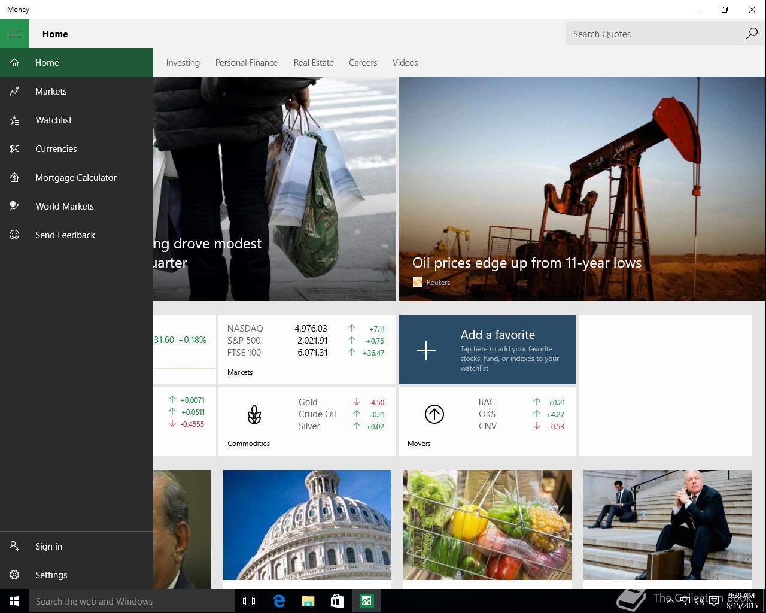This screenshot has width=766, height=613.
Task: Click the NASDAQ row in Markets tile
Action: tap(306, 328)
